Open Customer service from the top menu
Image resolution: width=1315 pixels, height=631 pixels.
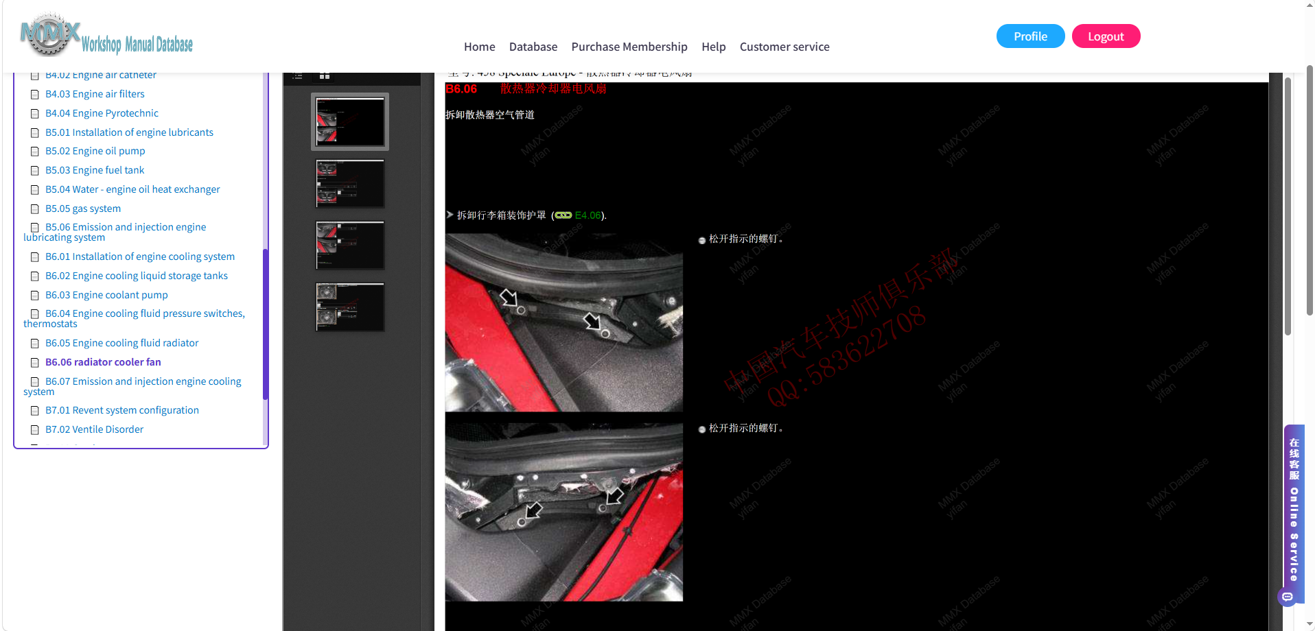(x=784, y=47)
